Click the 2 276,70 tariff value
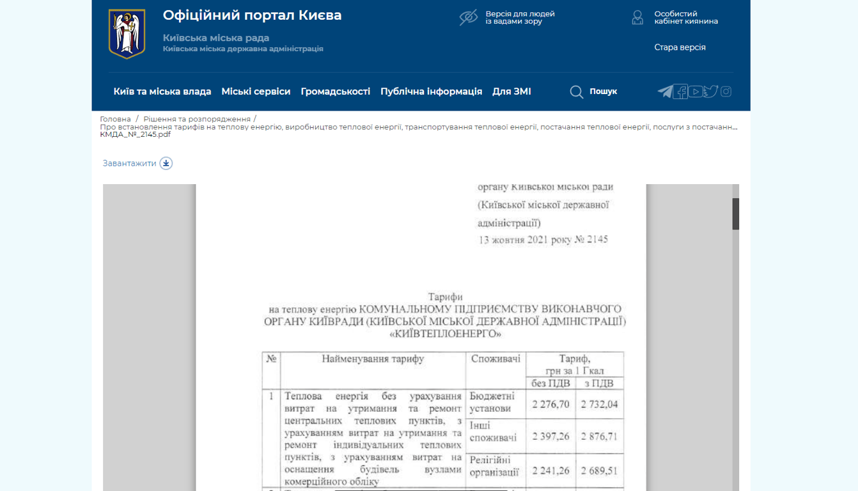Image resolution: width=858 pixels, height=491 pixels. click(550, 404)
